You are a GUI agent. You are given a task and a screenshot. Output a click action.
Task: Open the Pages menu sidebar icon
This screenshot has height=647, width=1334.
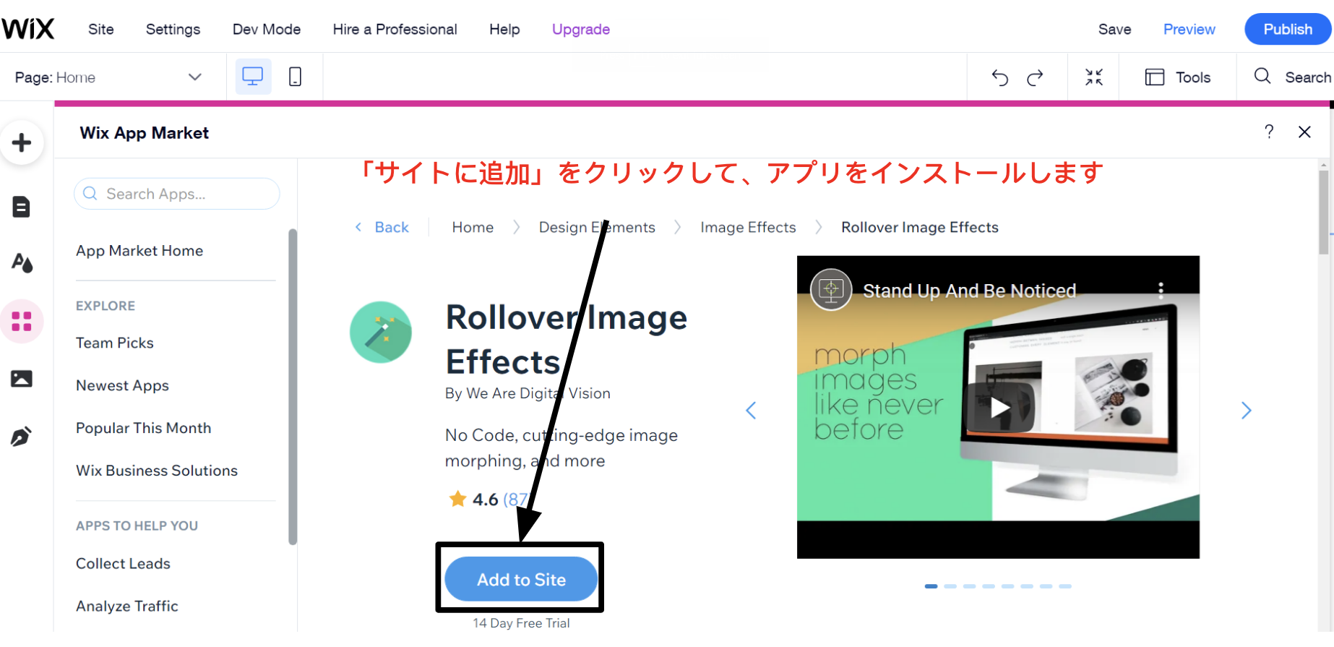point(22,207)
